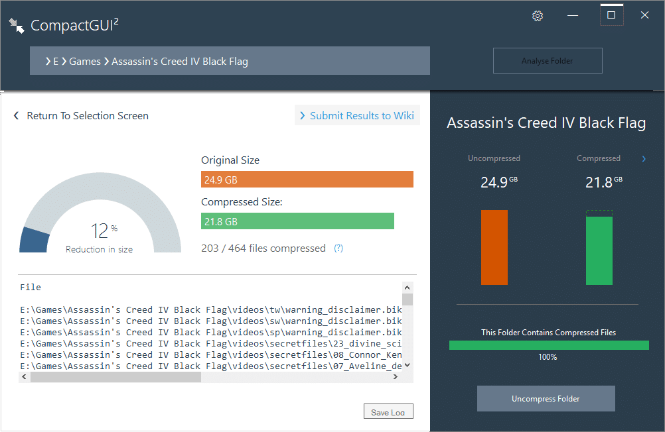Image resolution: width=665 pixels, height=432 pixels.
Task: Select the secretfiles\07_Aveline_de log line
Action: click(x=211, y=366)
